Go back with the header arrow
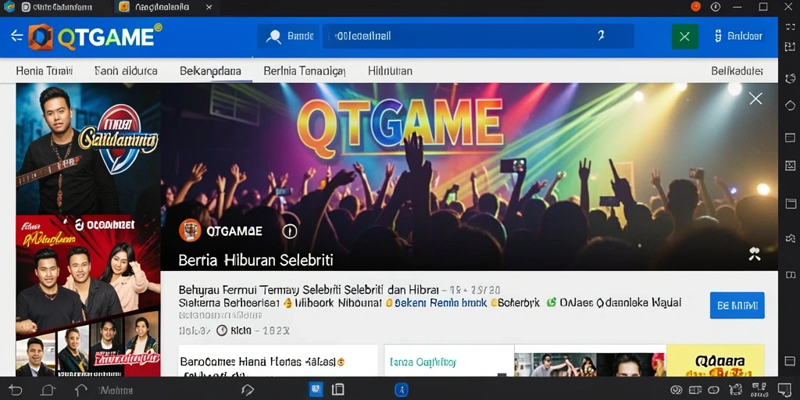 [16, 36]
